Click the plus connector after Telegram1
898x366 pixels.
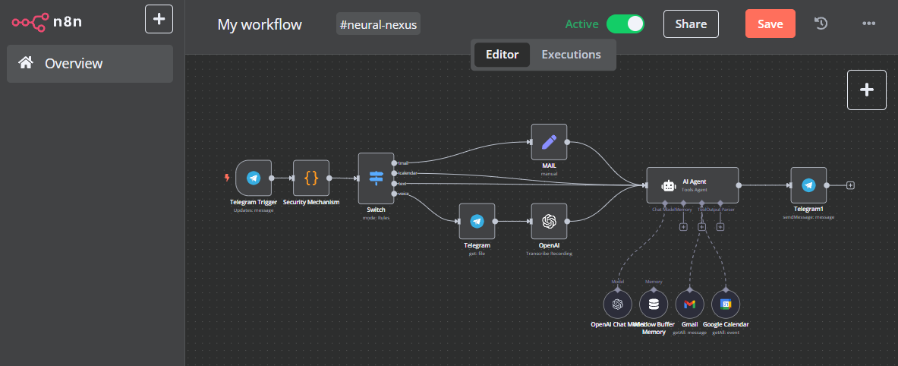[x=850, y=185]
